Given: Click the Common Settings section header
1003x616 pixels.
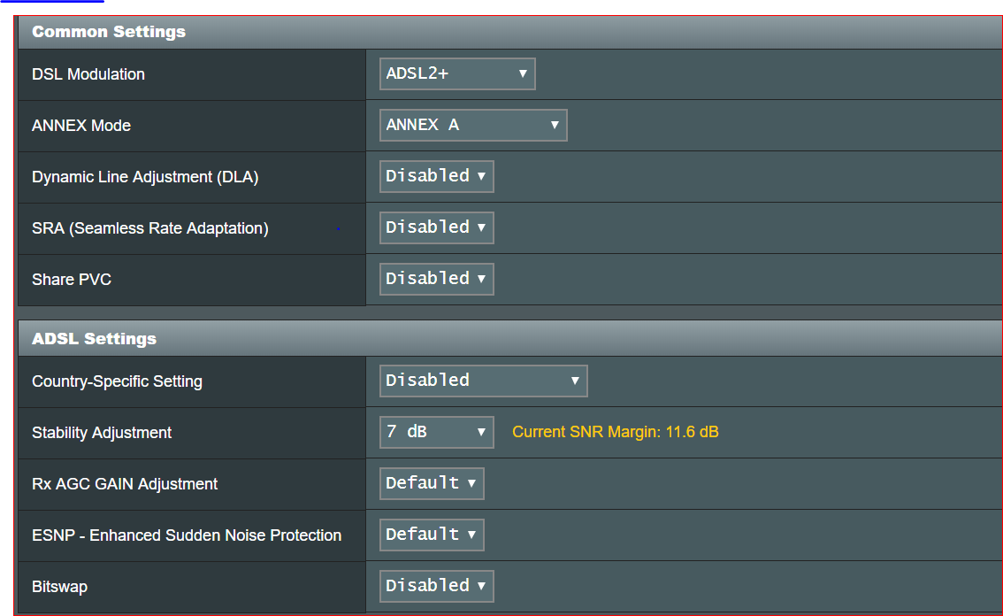Looking at the screenshot, I should [x=109, y=32].
